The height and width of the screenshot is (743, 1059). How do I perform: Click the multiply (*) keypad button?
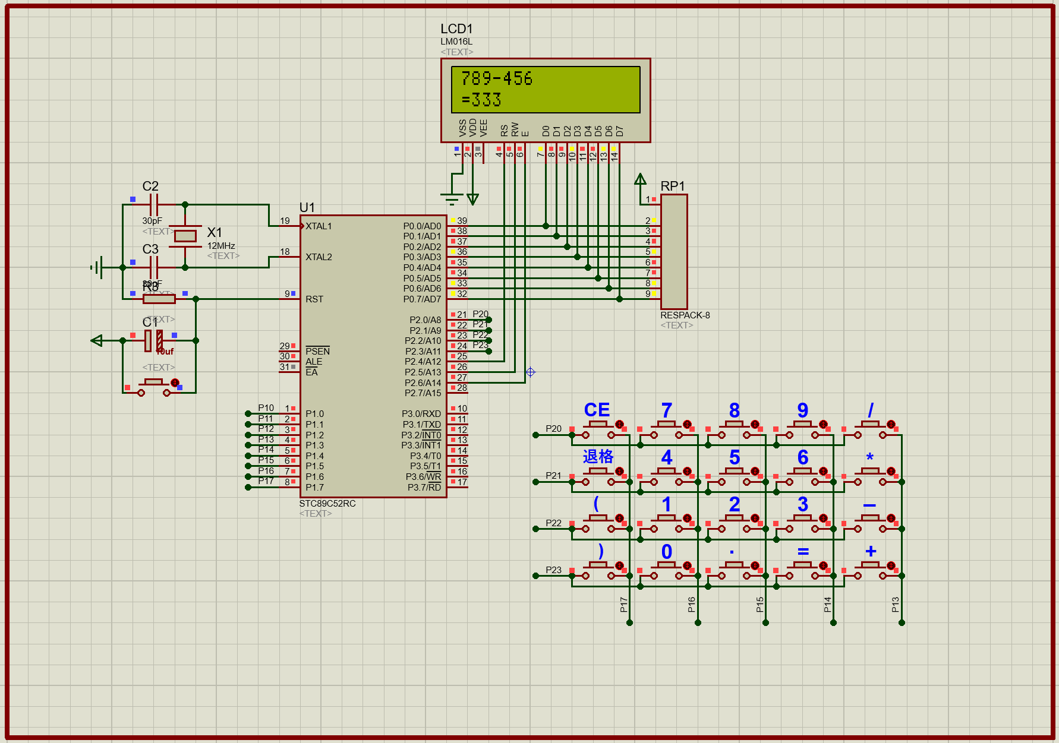click(870, 476)
